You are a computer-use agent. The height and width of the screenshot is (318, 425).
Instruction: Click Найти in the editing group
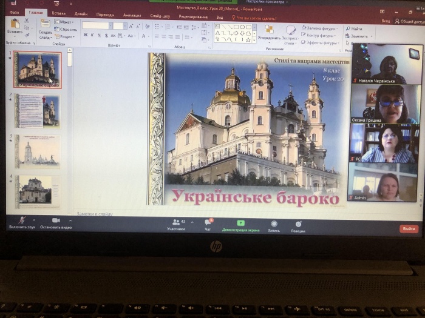click(x=356, y=28)
